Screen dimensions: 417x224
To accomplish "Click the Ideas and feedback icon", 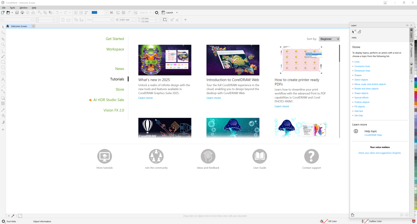I will pyautogui.click(x=208, y=156).
